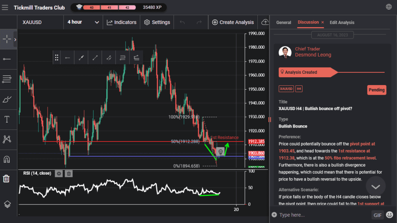The image size is (397, 223).
Task: Open the Indicators panel
Action: click(122, 22)
